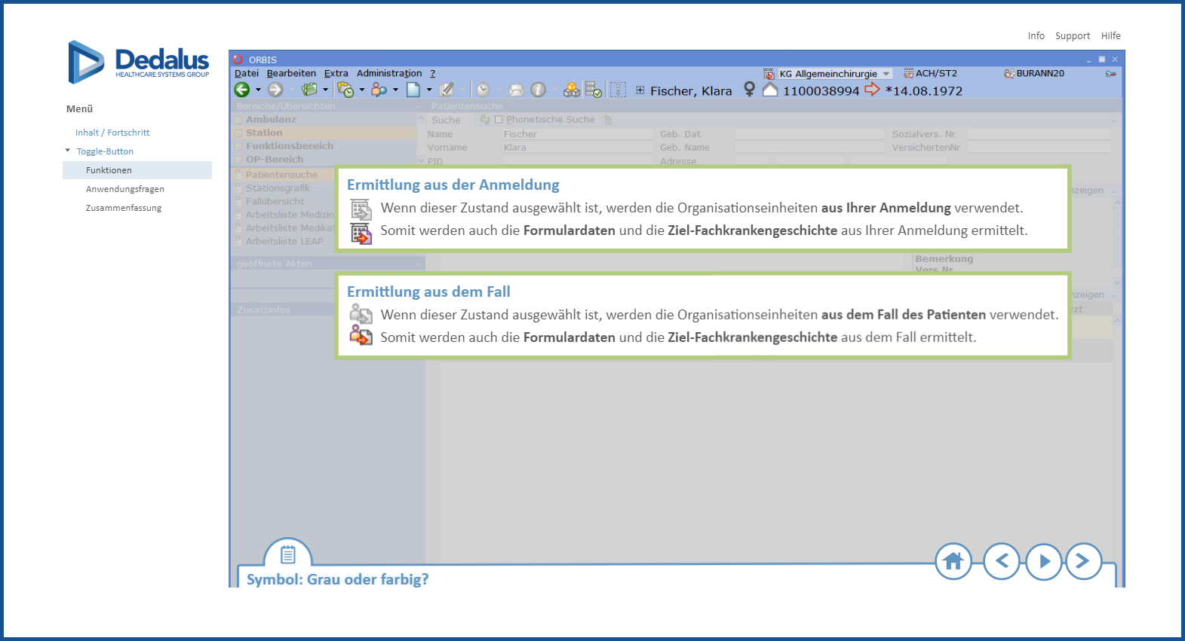Image resolution: width=1185 pixels, height=641 pixels.
Task: Go to next slide with right chevron
Action: [1083, 561]
